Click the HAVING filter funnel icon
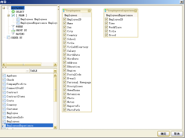Screen dimensions: 185x138 pos(13,34)
